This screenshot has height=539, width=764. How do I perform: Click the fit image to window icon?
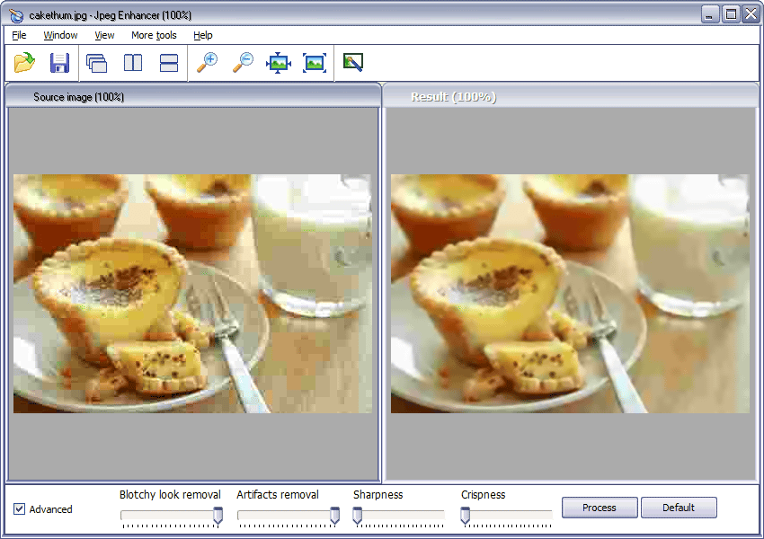pos(279,63)
